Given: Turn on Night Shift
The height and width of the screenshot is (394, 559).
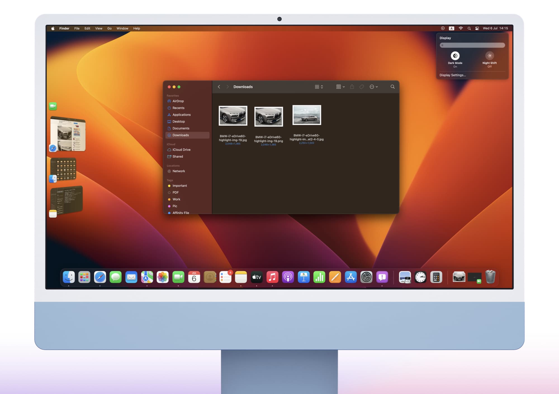Looking at the screenshot, I should pos(489,56).
